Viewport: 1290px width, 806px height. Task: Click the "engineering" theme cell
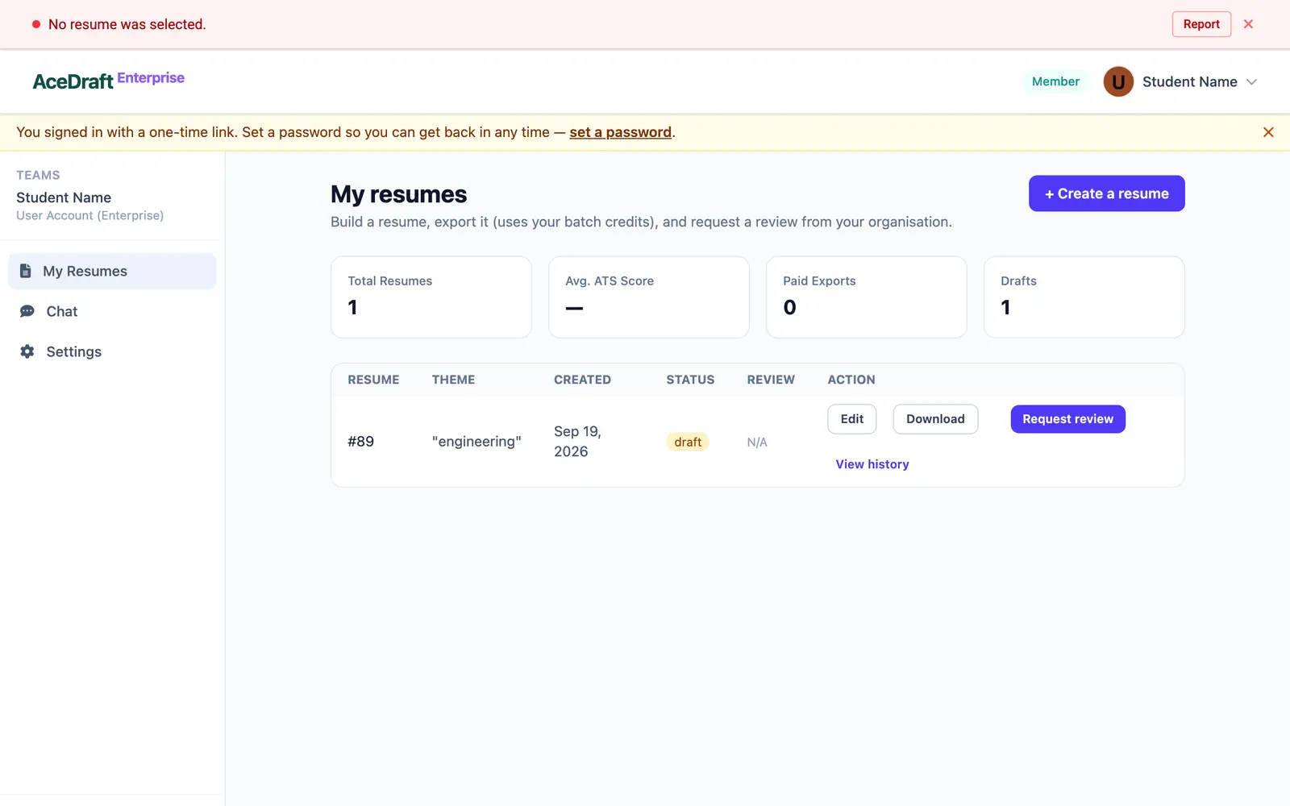point(476,442)
